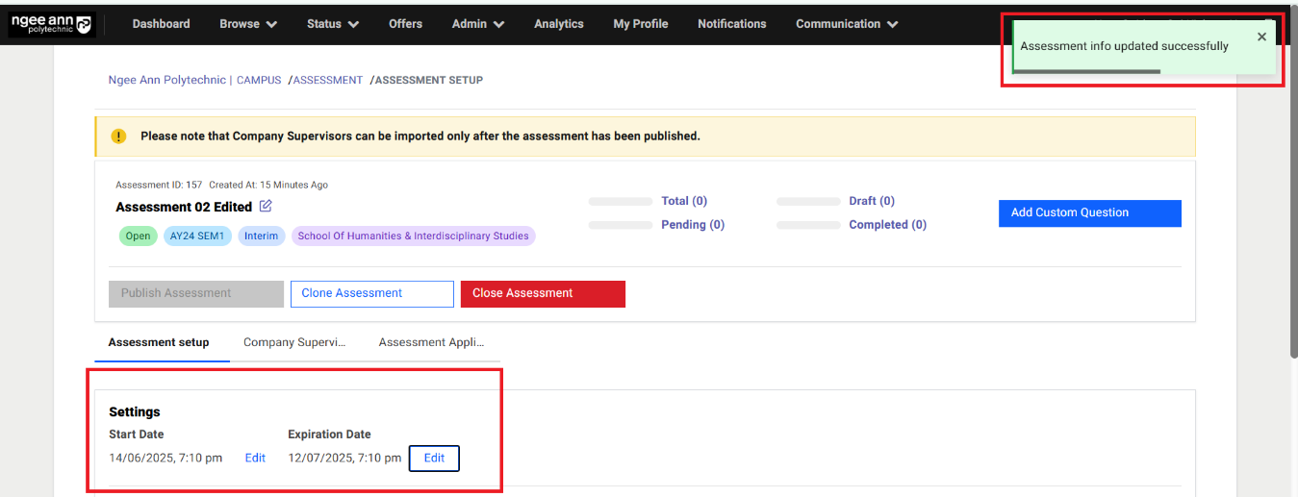Click the red Close Assessment button

coord(543,293)
